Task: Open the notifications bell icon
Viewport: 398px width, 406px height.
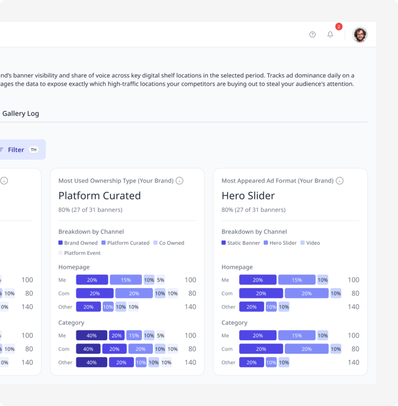Action: tap(330, 34)
